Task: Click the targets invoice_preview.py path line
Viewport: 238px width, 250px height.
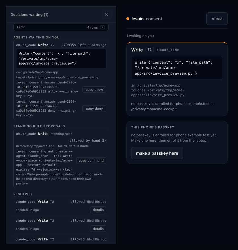Action: pos(57,77)
